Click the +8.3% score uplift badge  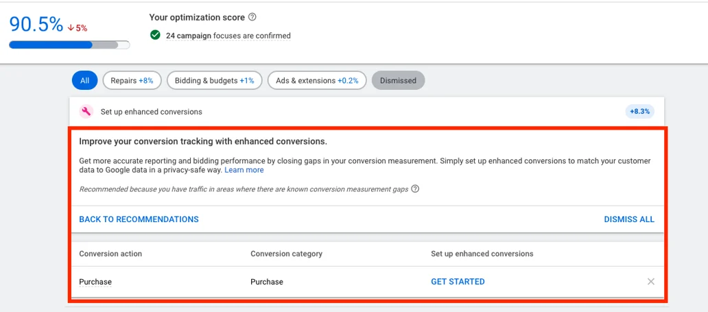point(639,112)
